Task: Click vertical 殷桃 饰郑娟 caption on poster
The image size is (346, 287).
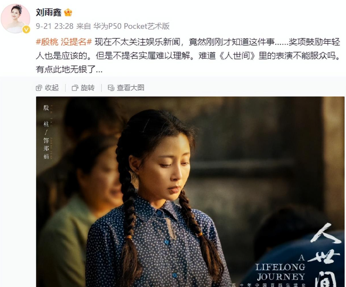Action: point(46,132)
